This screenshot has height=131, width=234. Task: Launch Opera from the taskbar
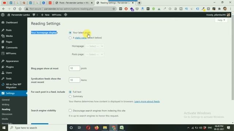[88, 128]
